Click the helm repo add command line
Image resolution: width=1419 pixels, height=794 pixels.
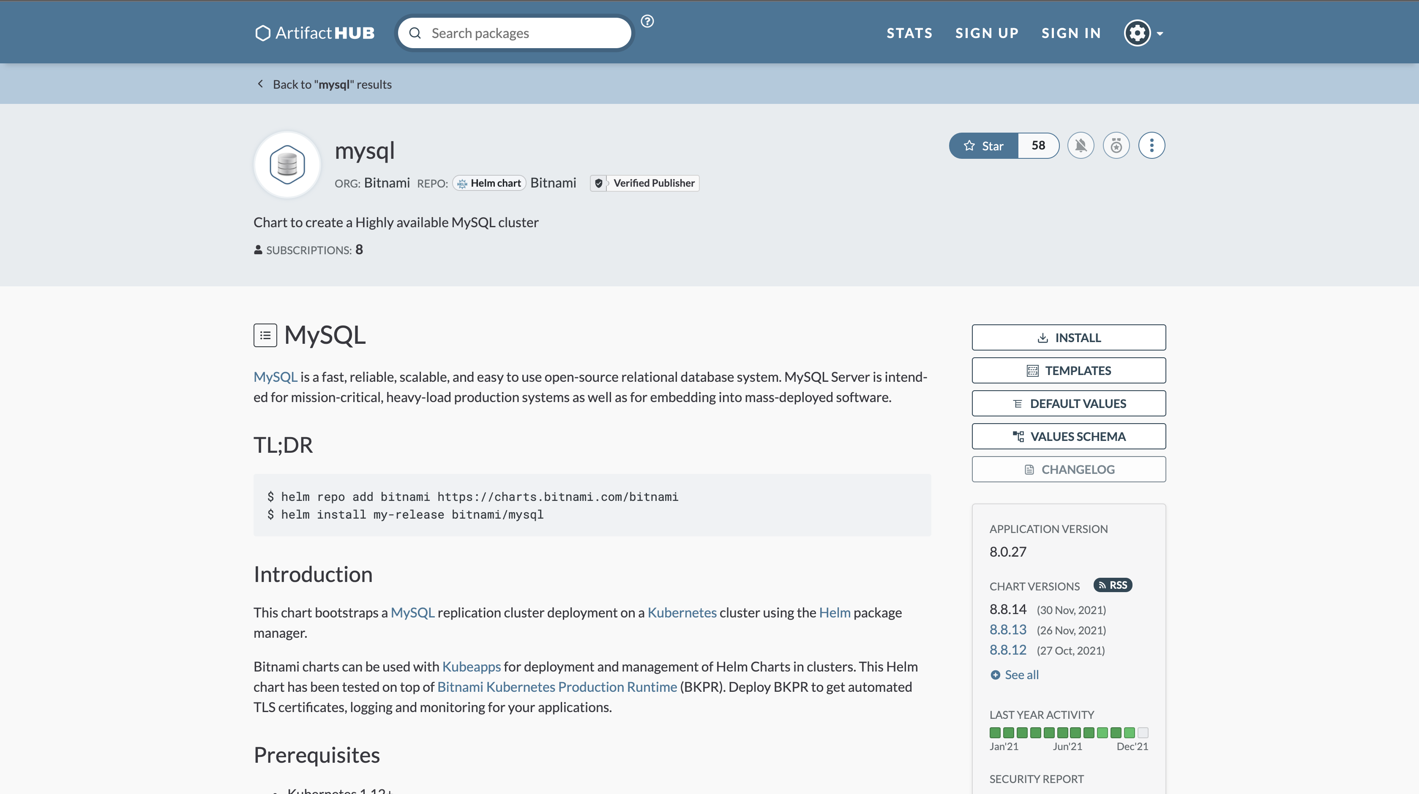click(472, 497)
